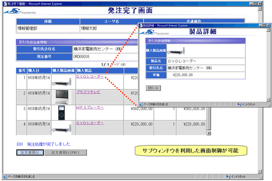This screenshot has height=181, width=272.
Task: Click 横浜家電販売センター in the main window
Action: click(x=98, y=49)
